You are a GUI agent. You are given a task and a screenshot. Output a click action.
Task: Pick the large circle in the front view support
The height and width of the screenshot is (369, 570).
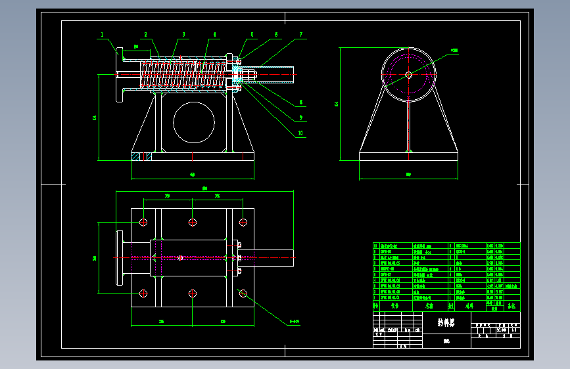pyautogui.click(x=194, y=122)
